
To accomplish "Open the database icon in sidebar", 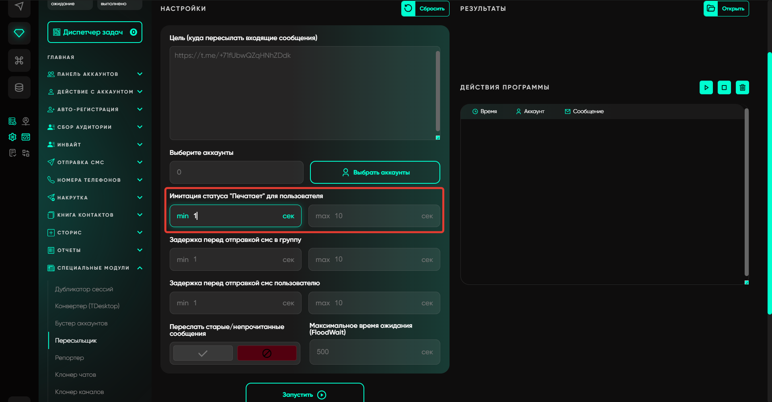I will (x=19, y=87).
